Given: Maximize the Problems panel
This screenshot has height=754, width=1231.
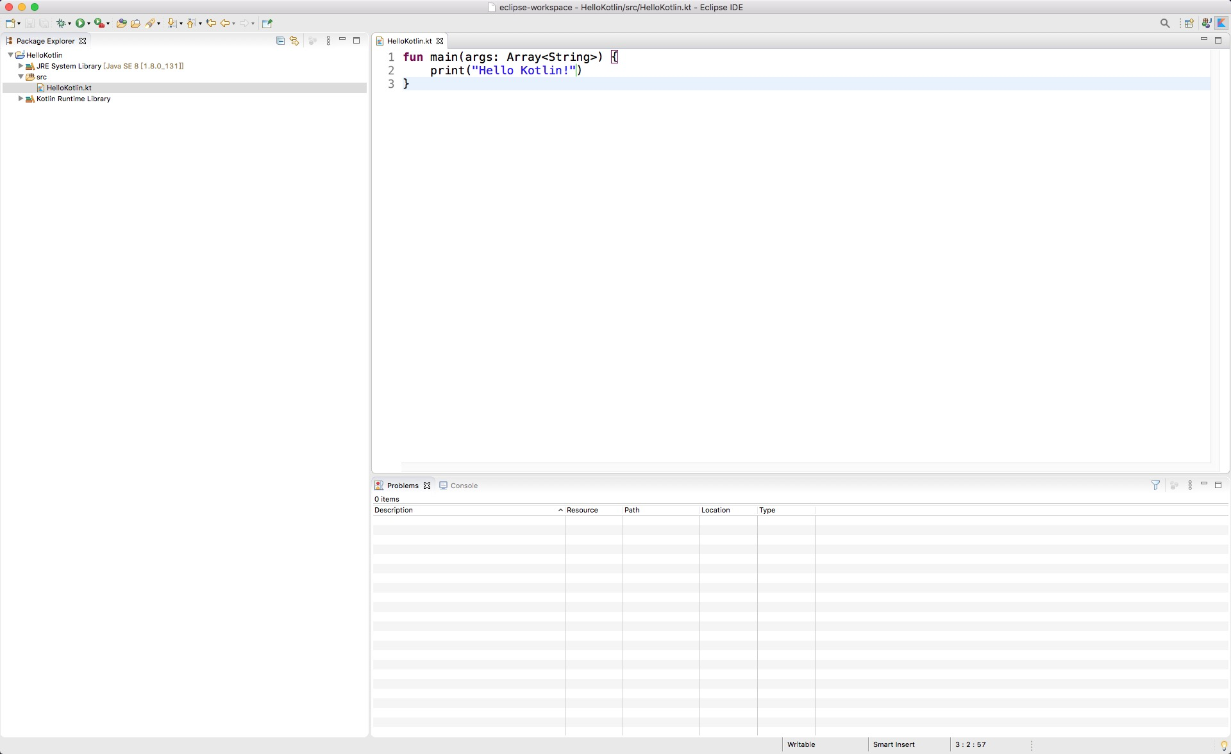Looking at the screenshot, I should (1218, 485).
